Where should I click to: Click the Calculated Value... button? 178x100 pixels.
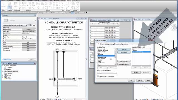(x=124, y=64)
